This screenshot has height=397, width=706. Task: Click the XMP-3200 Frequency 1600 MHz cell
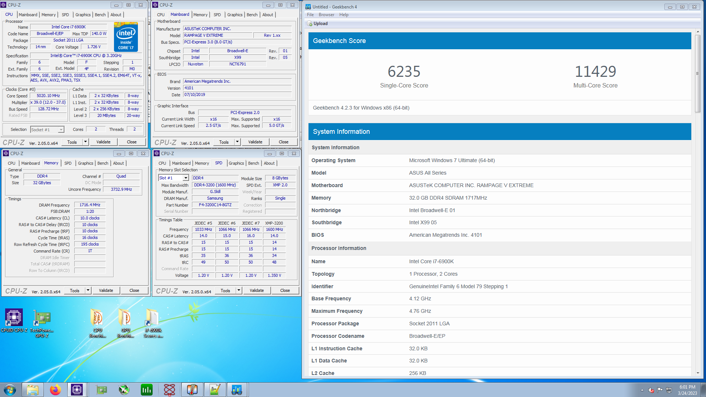point(274,229)
